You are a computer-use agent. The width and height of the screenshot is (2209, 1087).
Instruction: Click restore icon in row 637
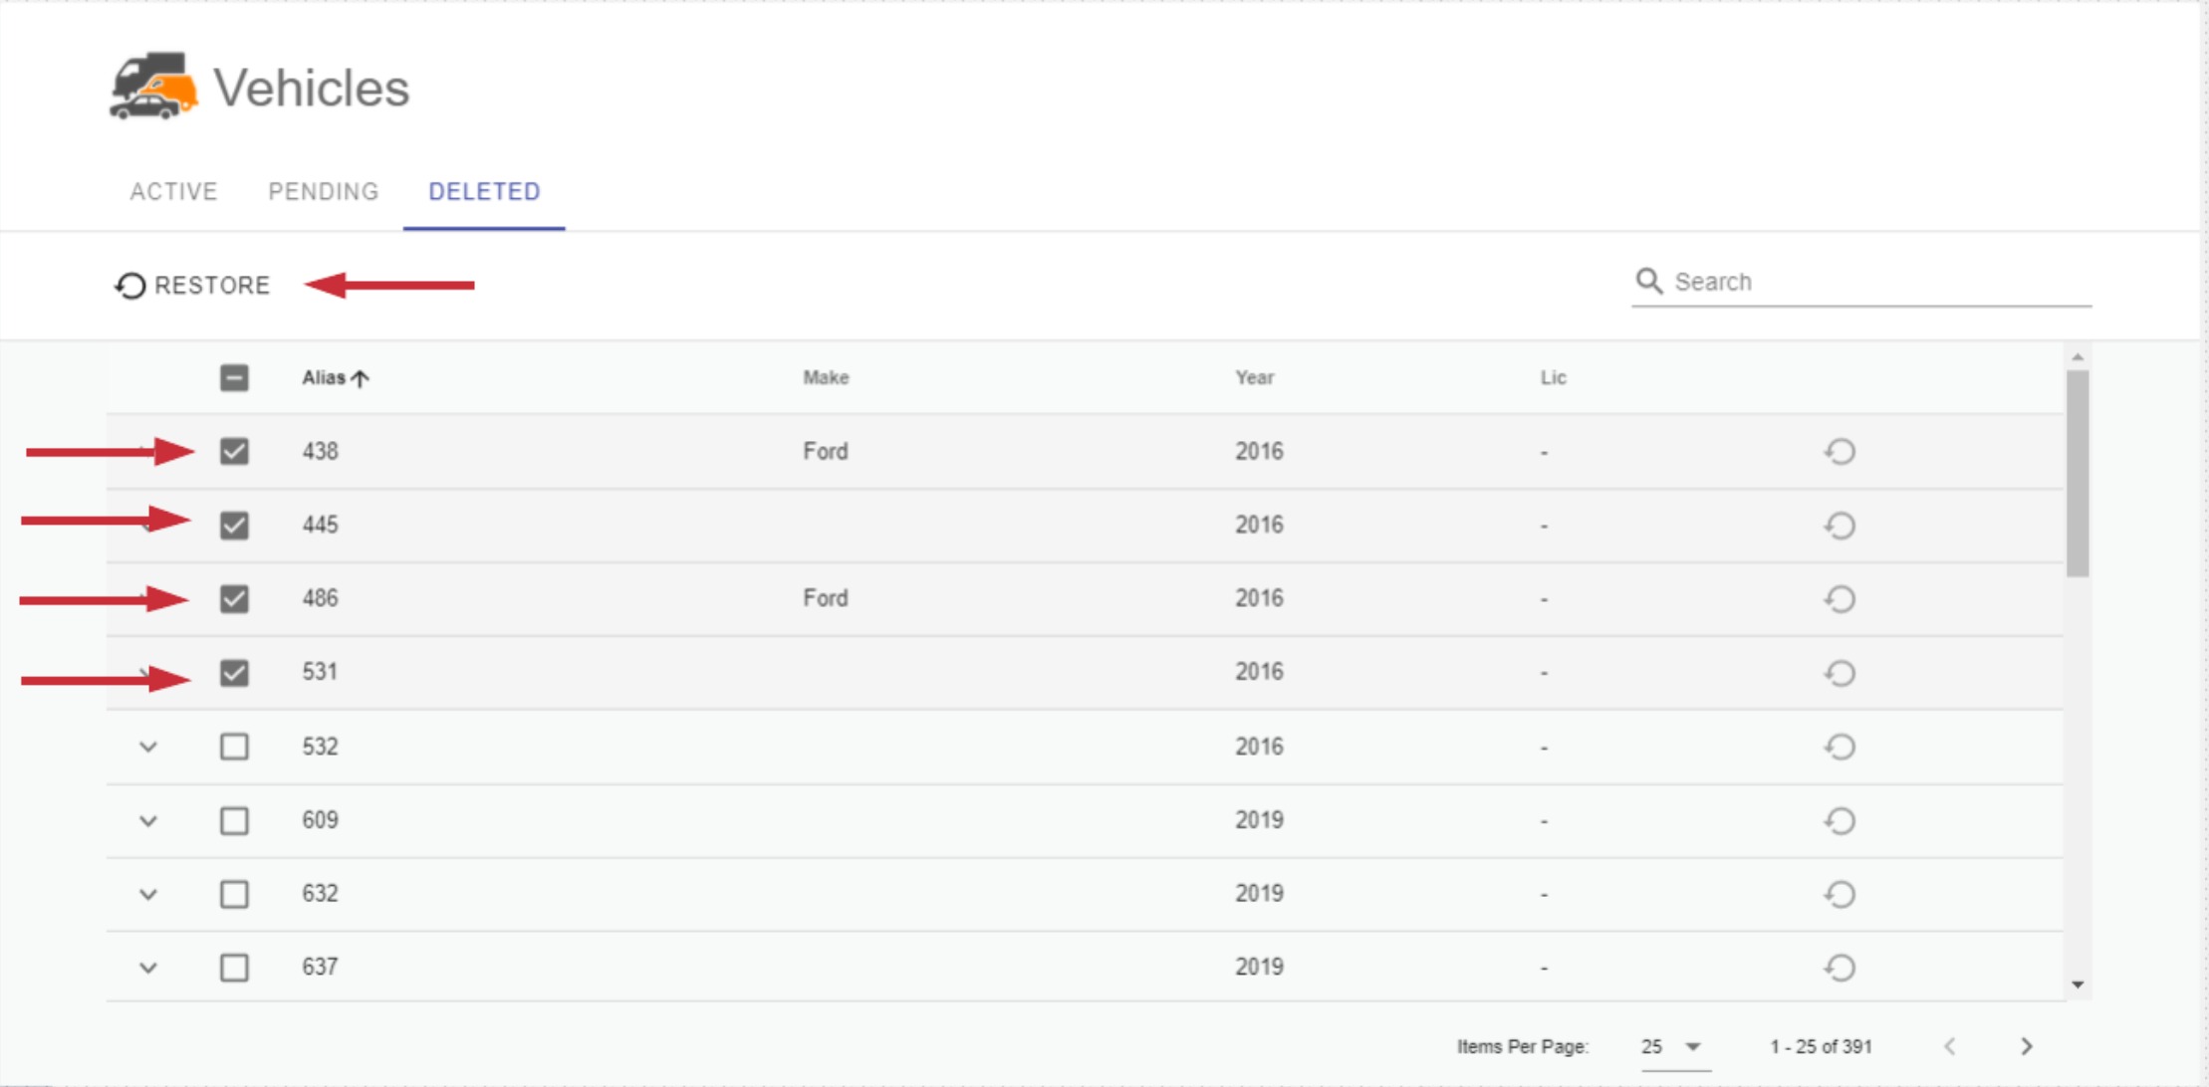pos(1840,968)
